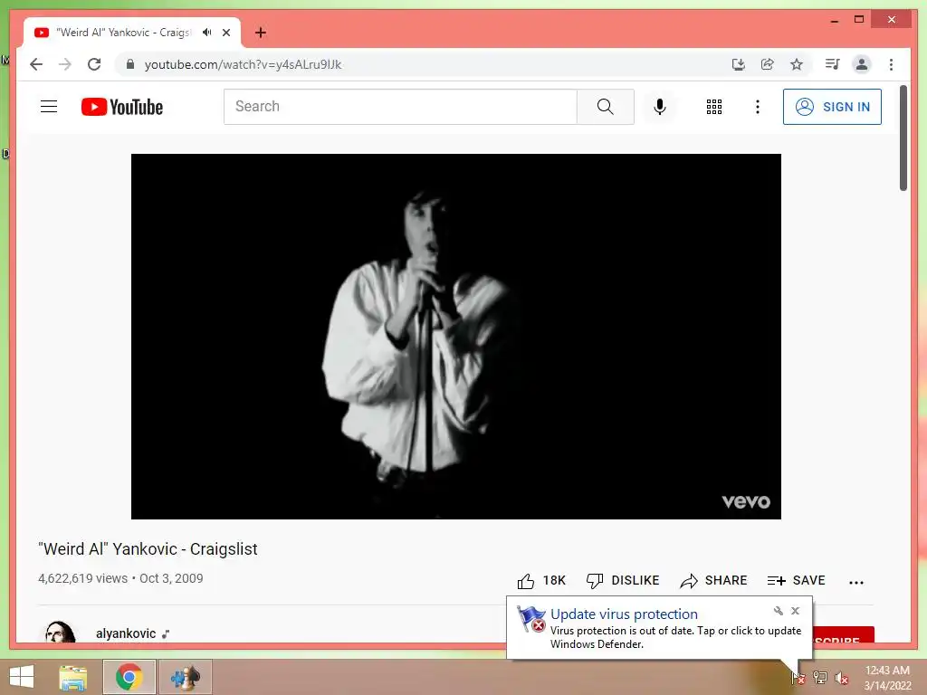Click the address bar URL

click(243, 64)
